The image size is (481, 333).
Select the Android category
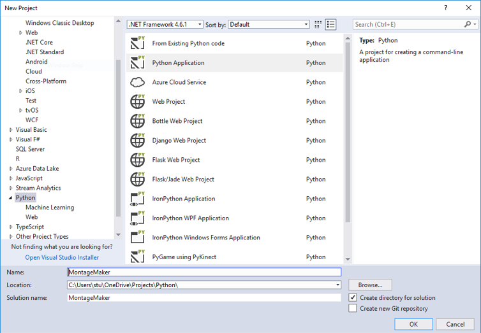[x=36, y=62]
